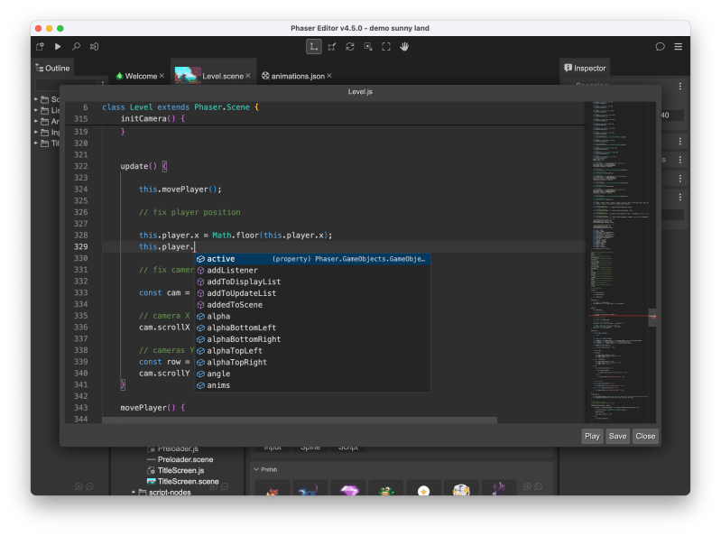721x536 pixels.
Task: Collapse the Prefab section chevron
Action: (x=256, y=469)
